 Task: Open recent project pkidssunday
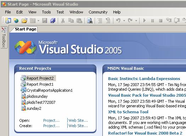coord(37,96)
